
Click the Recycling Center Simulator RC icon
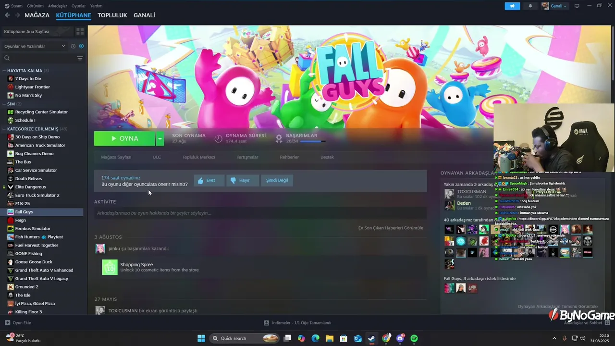(11, 112)
